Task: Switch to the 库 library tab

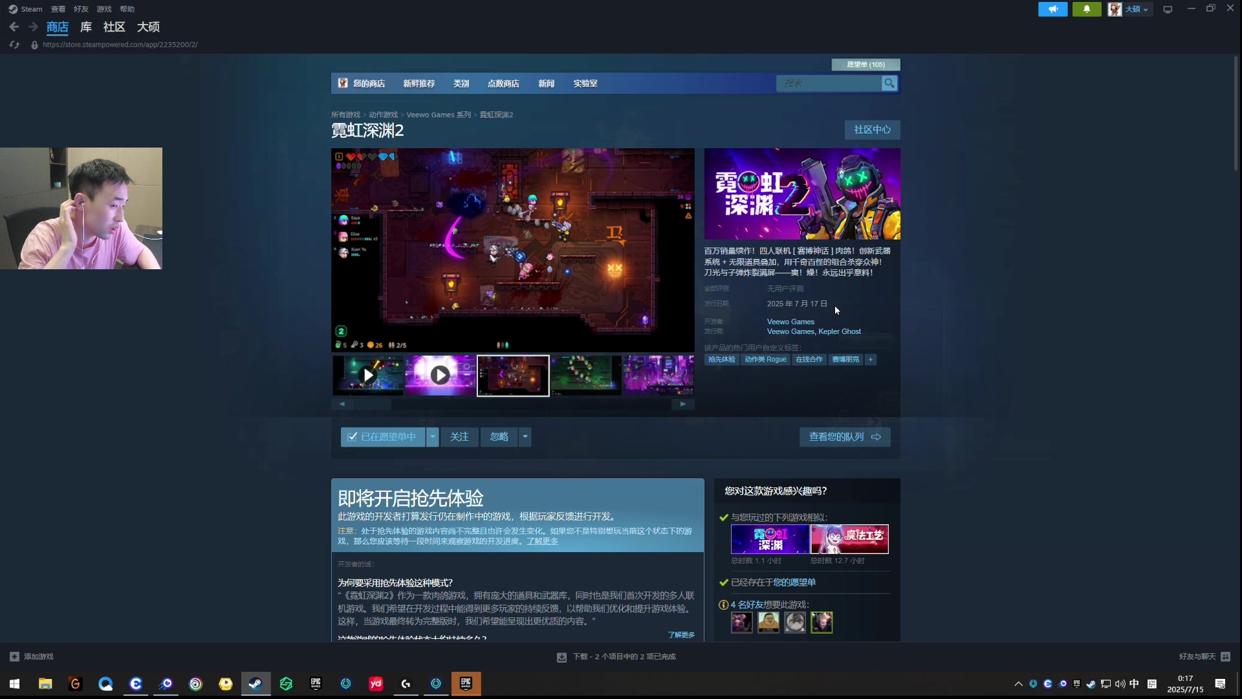Action: coord(86,27)
